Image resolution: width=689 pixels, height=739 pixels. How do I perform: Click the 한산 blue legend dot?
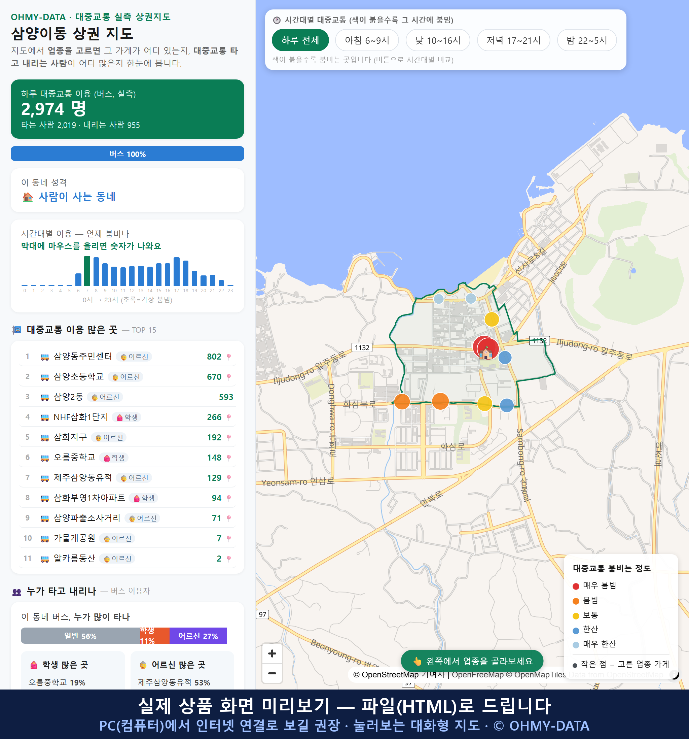point(576,631)
